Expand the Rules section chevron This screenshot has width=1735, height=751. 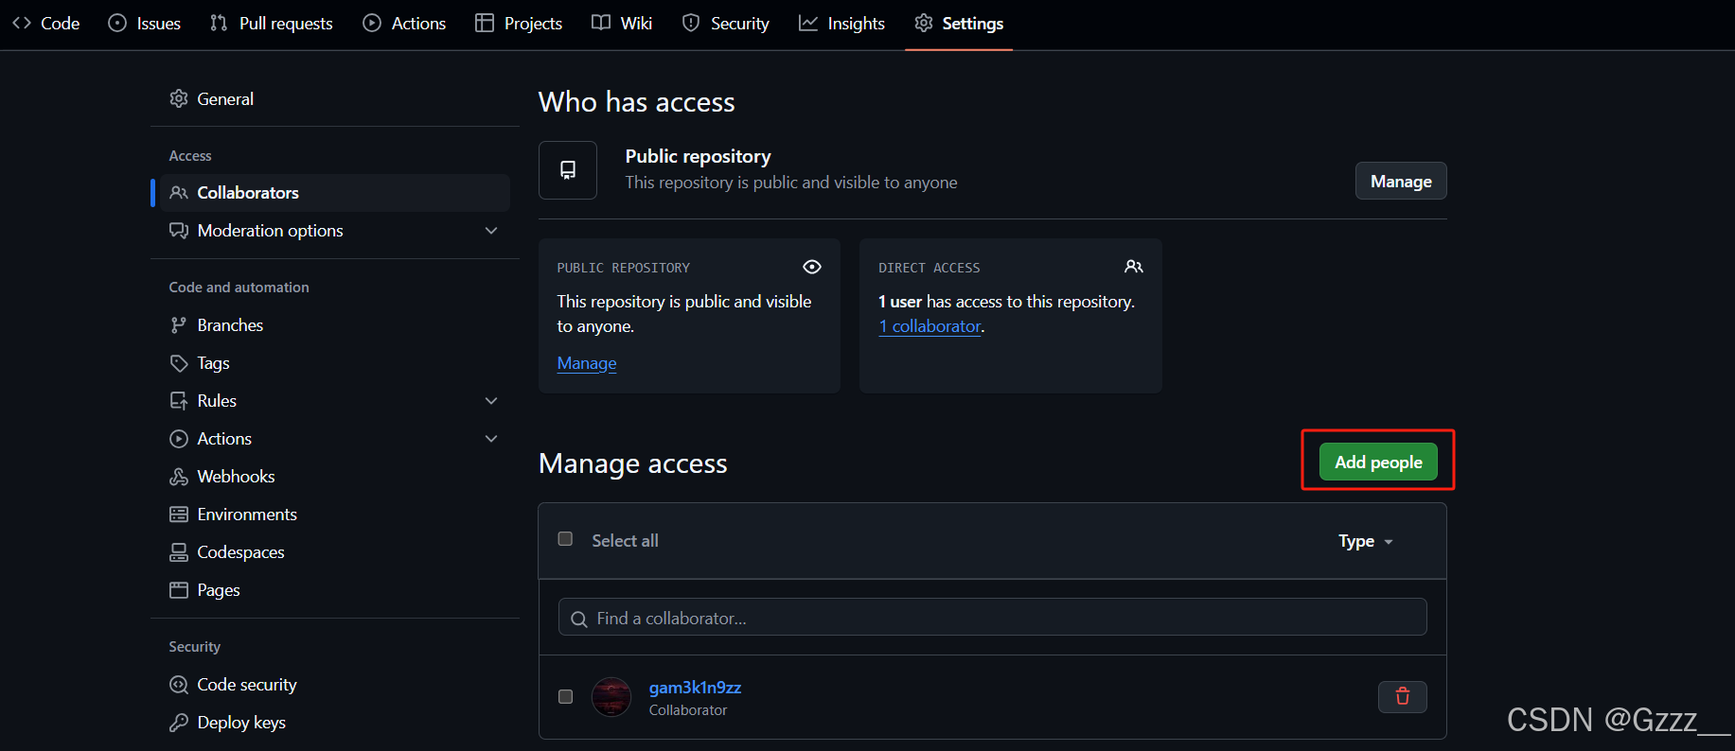(491, 400)
